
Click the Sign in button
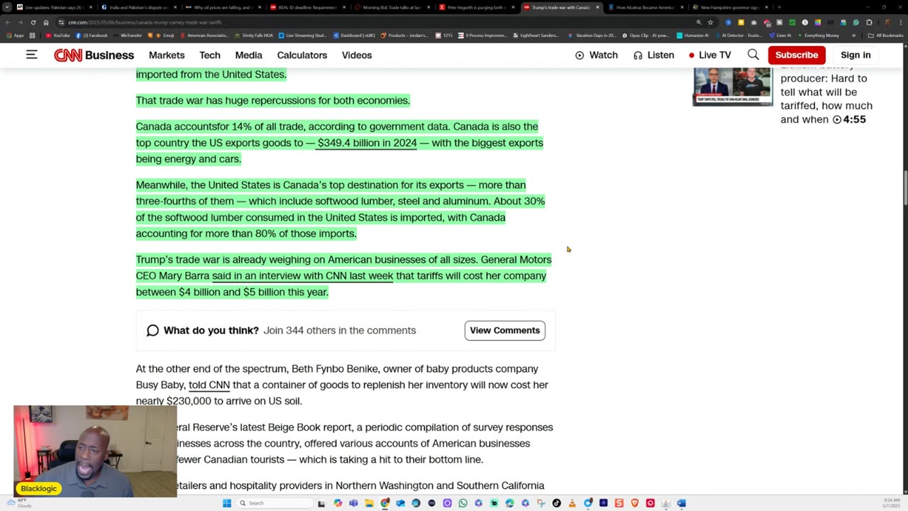(x=856, y=55)
